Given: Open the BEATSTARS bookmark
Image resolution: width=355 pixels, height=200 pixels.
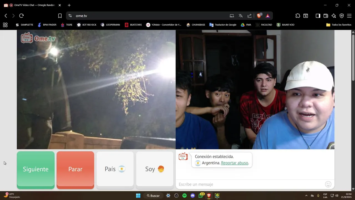Looking at the screenshot, I should [x=133, y=25].
